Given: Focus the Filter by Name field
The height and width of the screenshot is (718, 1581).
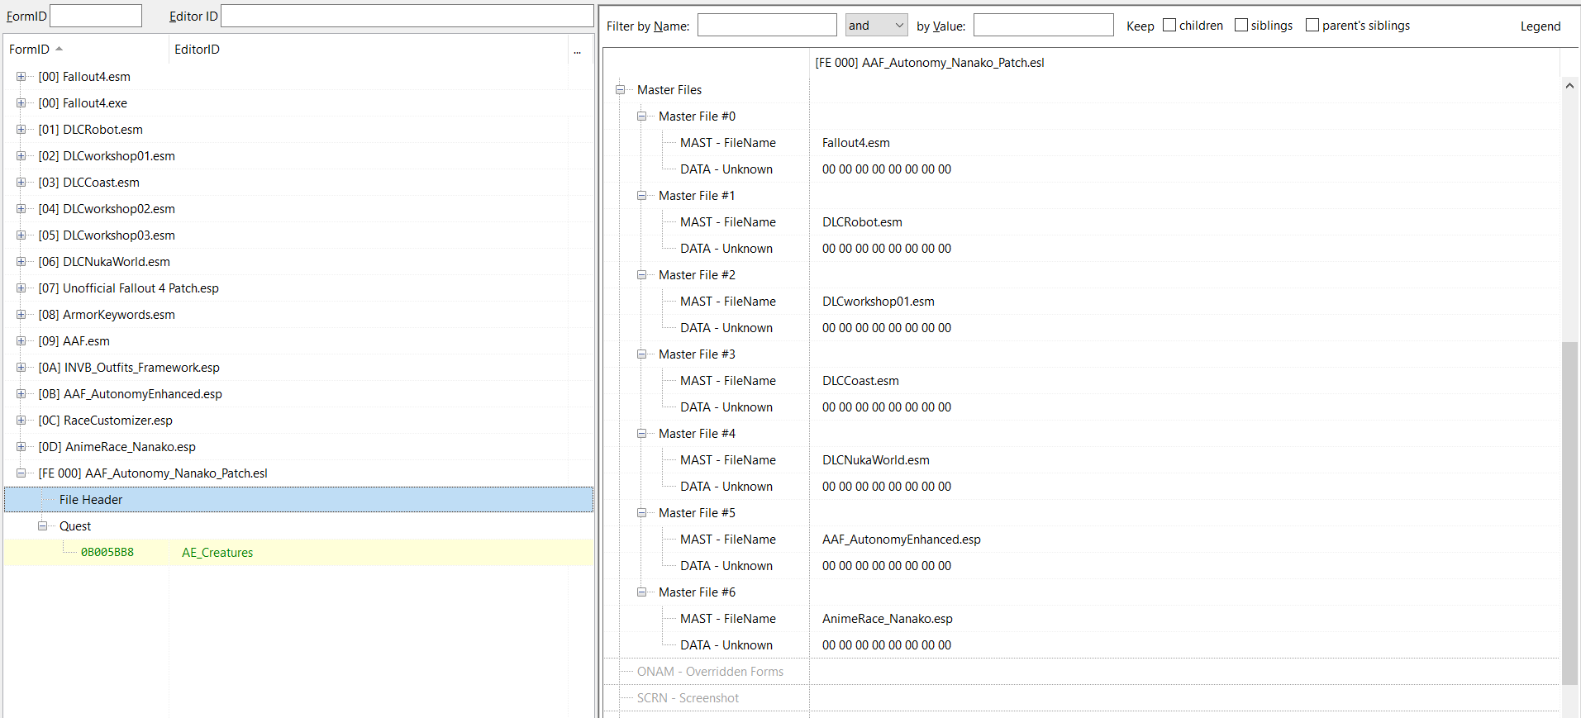Looking at the screenshot, I should [x=767, y=26].
